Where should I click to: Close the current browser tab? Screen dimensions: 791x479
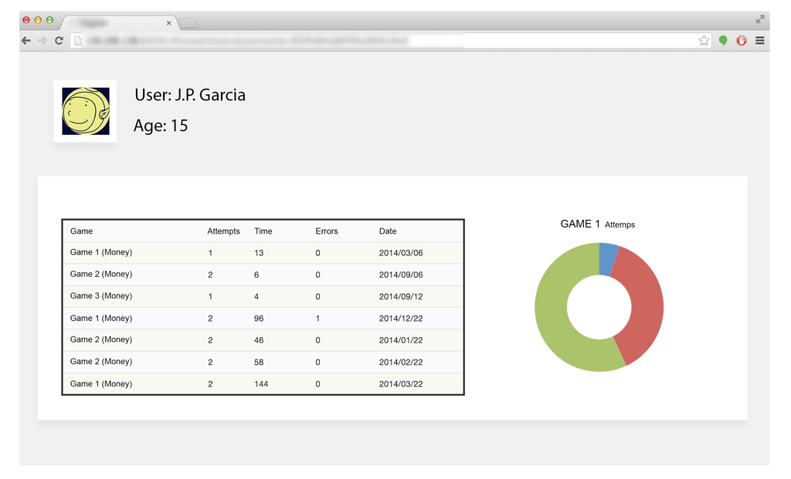click(168, 23)
